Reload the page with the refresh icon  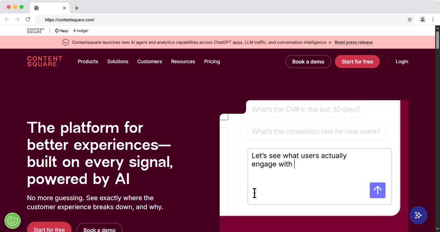[x=28, y=19]
